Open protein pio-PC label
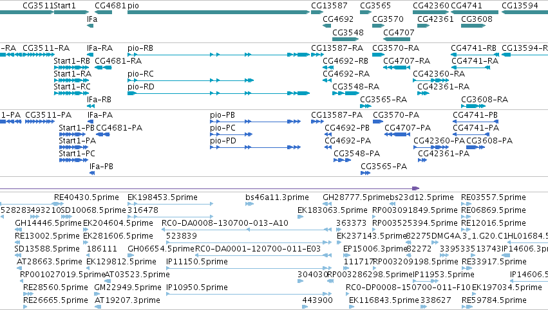Image resolution: width=548 pixels, height=310 pixels. pos(223,128)
